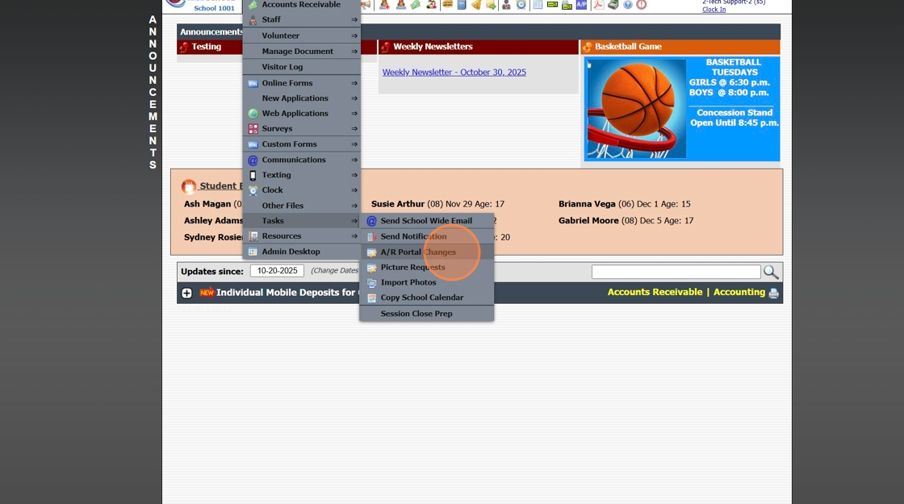Screen dimensions: 904x504
Task: Click the Clock In link
Action: point(714,9)
